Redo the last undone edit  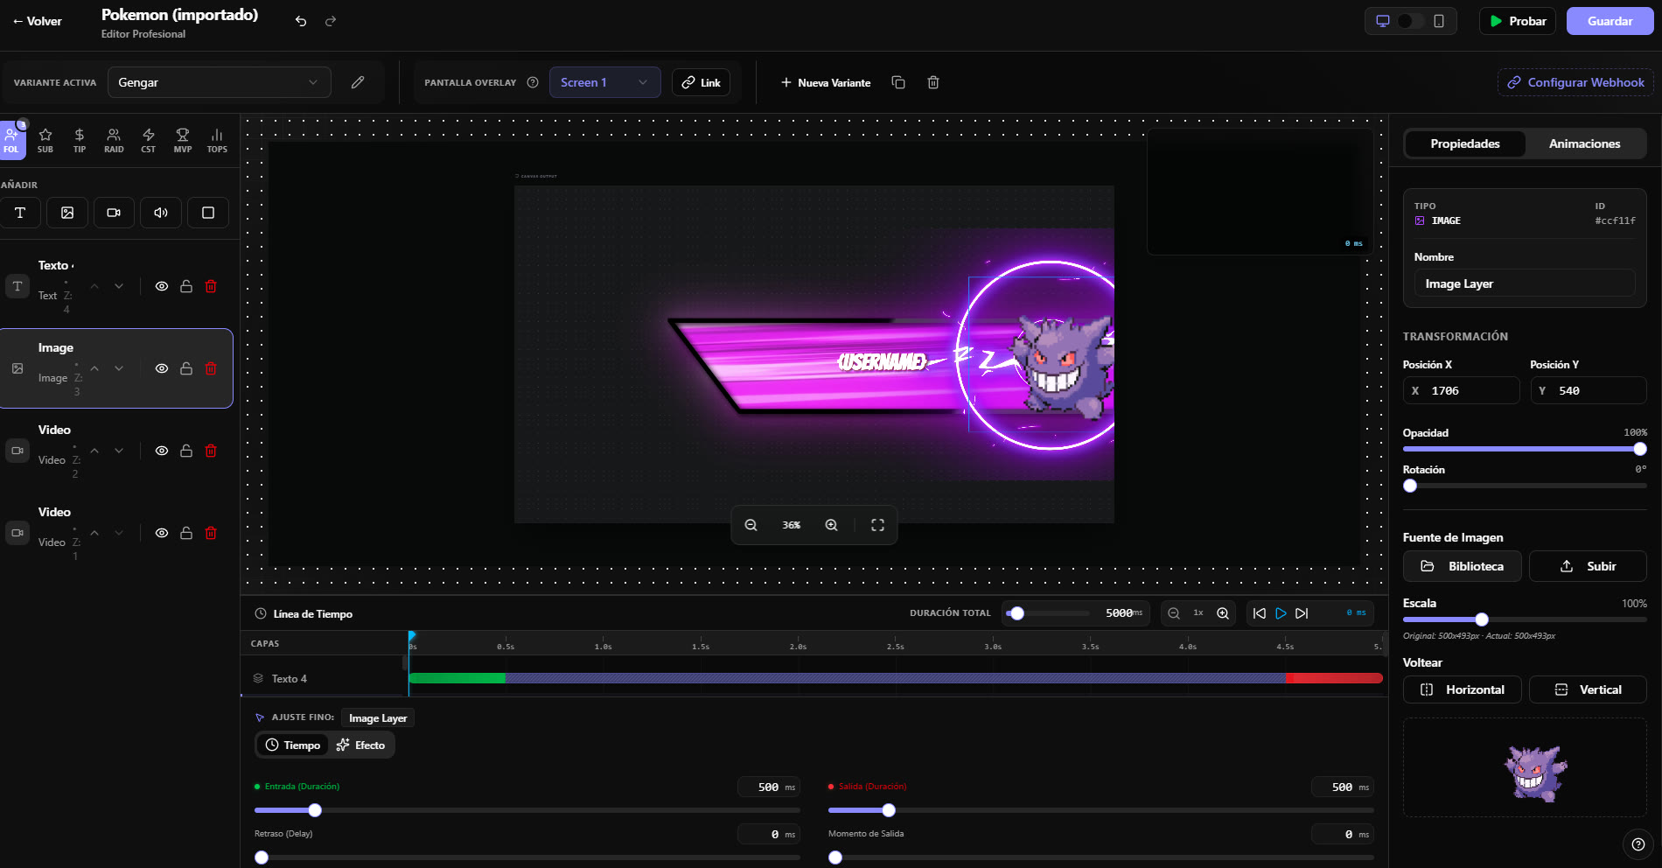pos(331,21)
